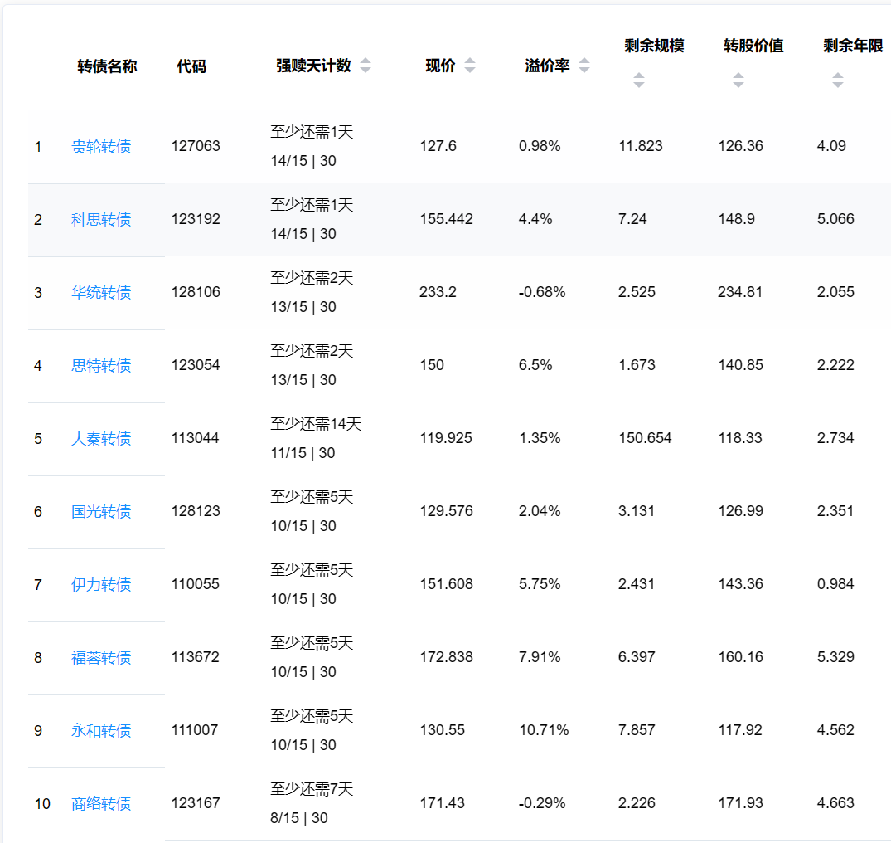Open the 伊力转债 link
Viewport: 891px width, 843px height.
(101, 585)
